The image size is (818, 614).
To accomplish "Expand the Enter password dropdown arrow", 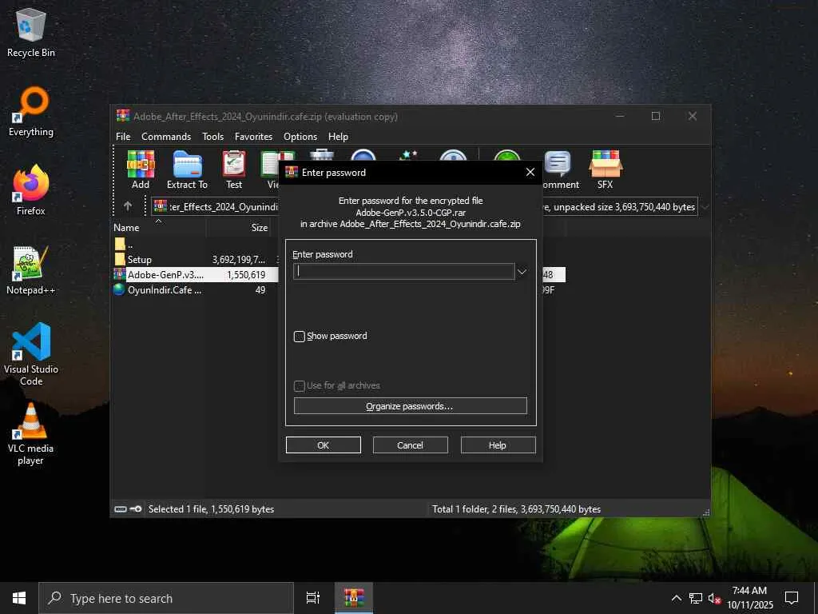I will tap(521, 272).
